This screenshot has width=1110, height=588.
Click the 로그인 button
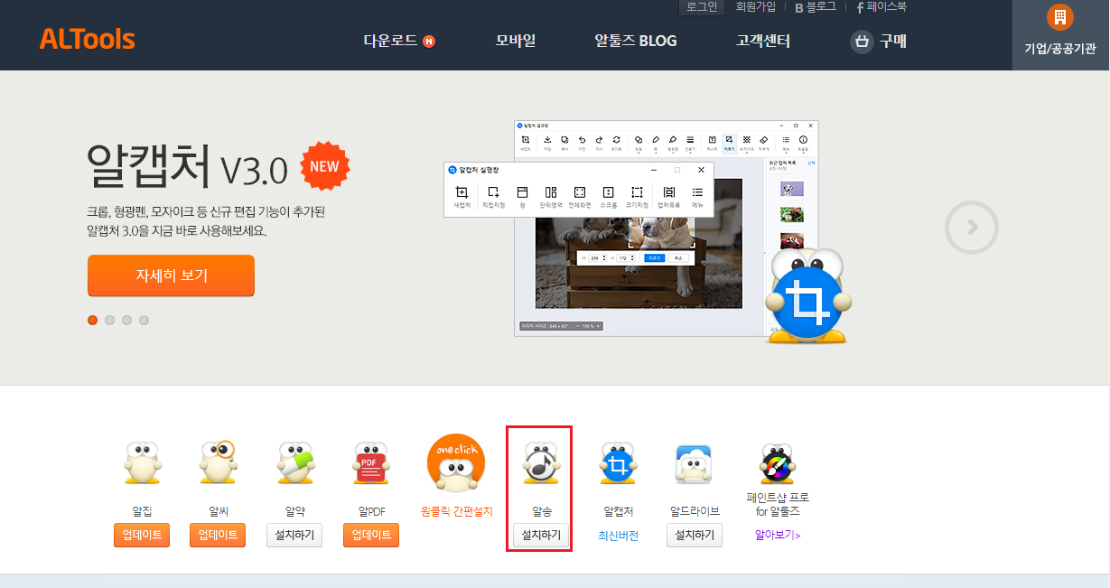click(x=702, y=7)
